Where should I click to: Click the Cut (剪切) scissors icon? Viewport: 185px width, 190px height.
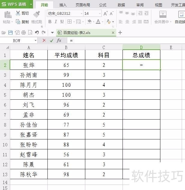18,13
